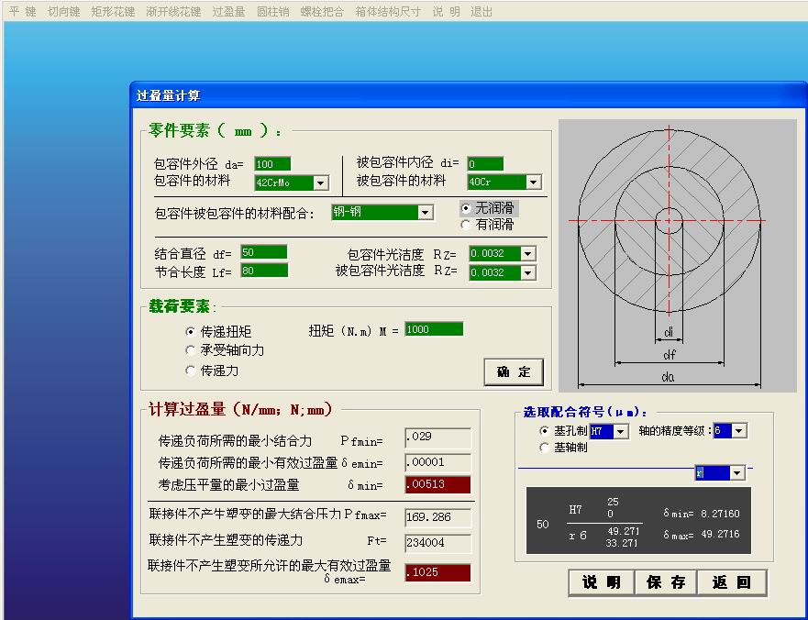Viewport: 808px width, 620px height.
Task: Click the 包容件外径 da input field
Action: pyautogui.click(x=272, y=164)
